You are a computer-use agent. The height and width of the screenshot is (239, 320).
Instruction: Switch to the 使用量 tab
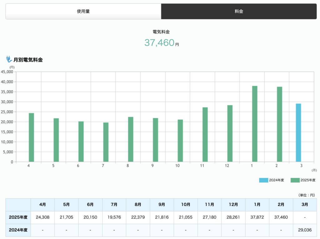(83, 12)
